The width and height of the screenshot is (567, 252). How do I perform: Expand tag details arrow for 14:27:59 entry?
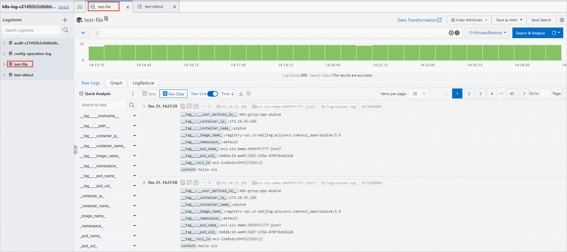pos(210,106)
